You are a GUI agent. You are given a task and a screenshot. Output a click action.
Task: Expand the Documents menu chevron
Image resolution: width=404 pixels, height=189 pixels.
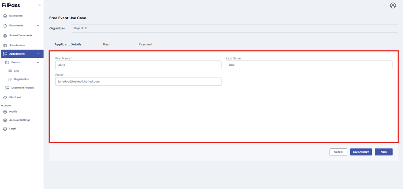(38, 26)
